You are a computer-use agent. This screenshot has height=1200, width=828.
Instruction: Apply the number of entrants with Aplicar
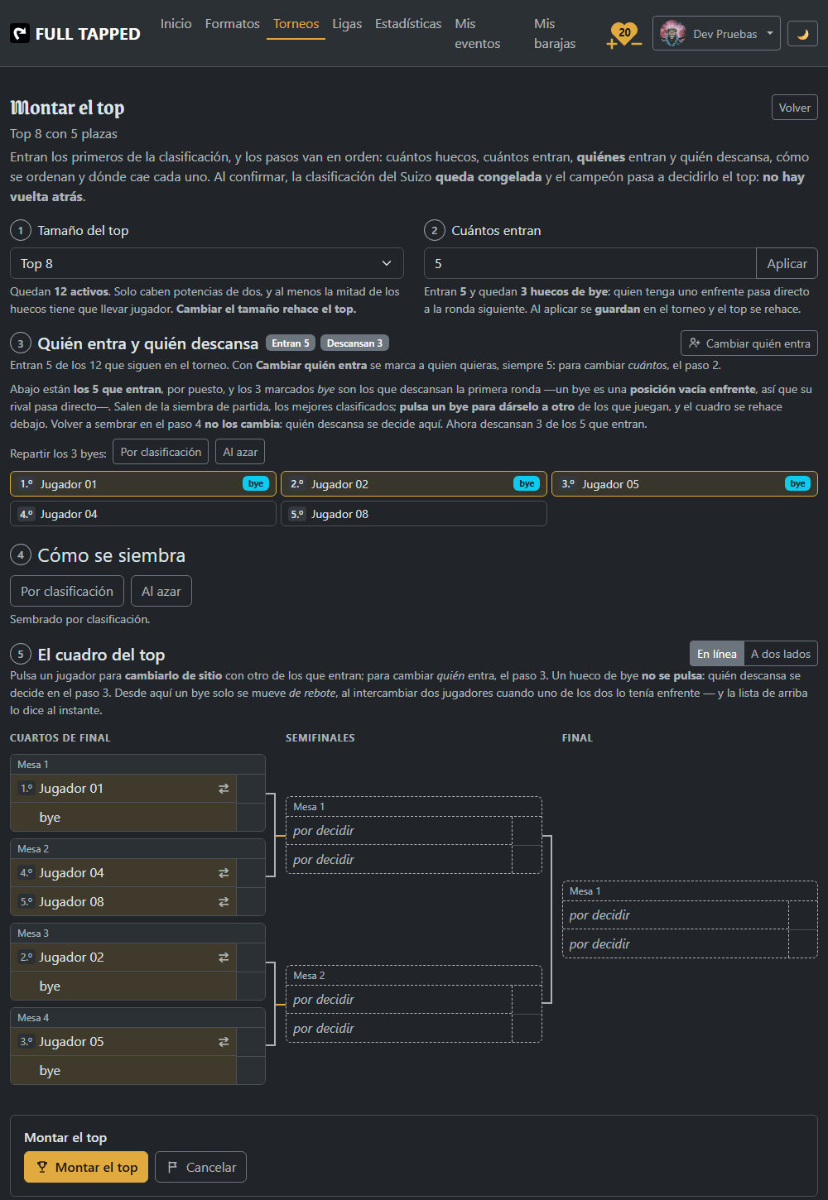pyautogui.click(x=787, y=263)
